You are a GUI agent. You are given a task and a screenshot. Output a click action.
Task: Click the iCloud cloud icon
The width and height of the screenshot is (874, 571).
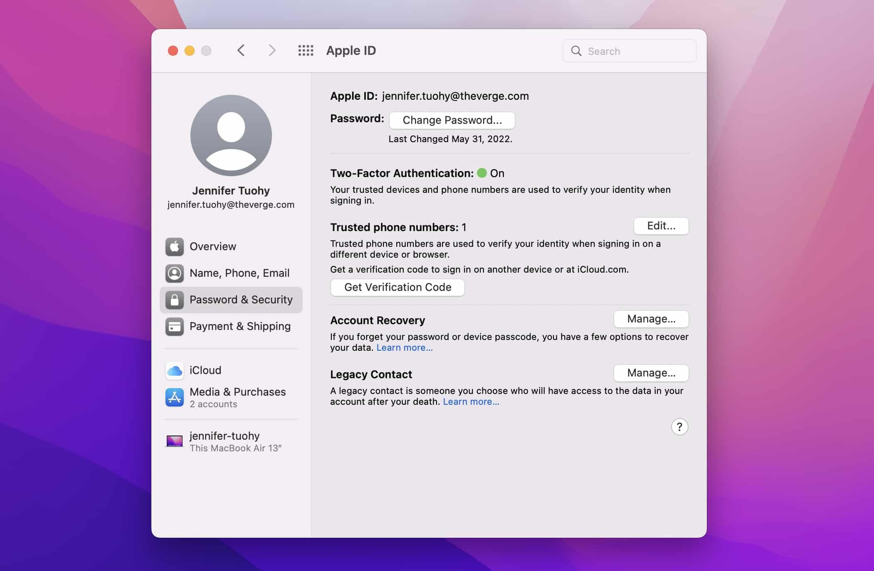[174, 370]
